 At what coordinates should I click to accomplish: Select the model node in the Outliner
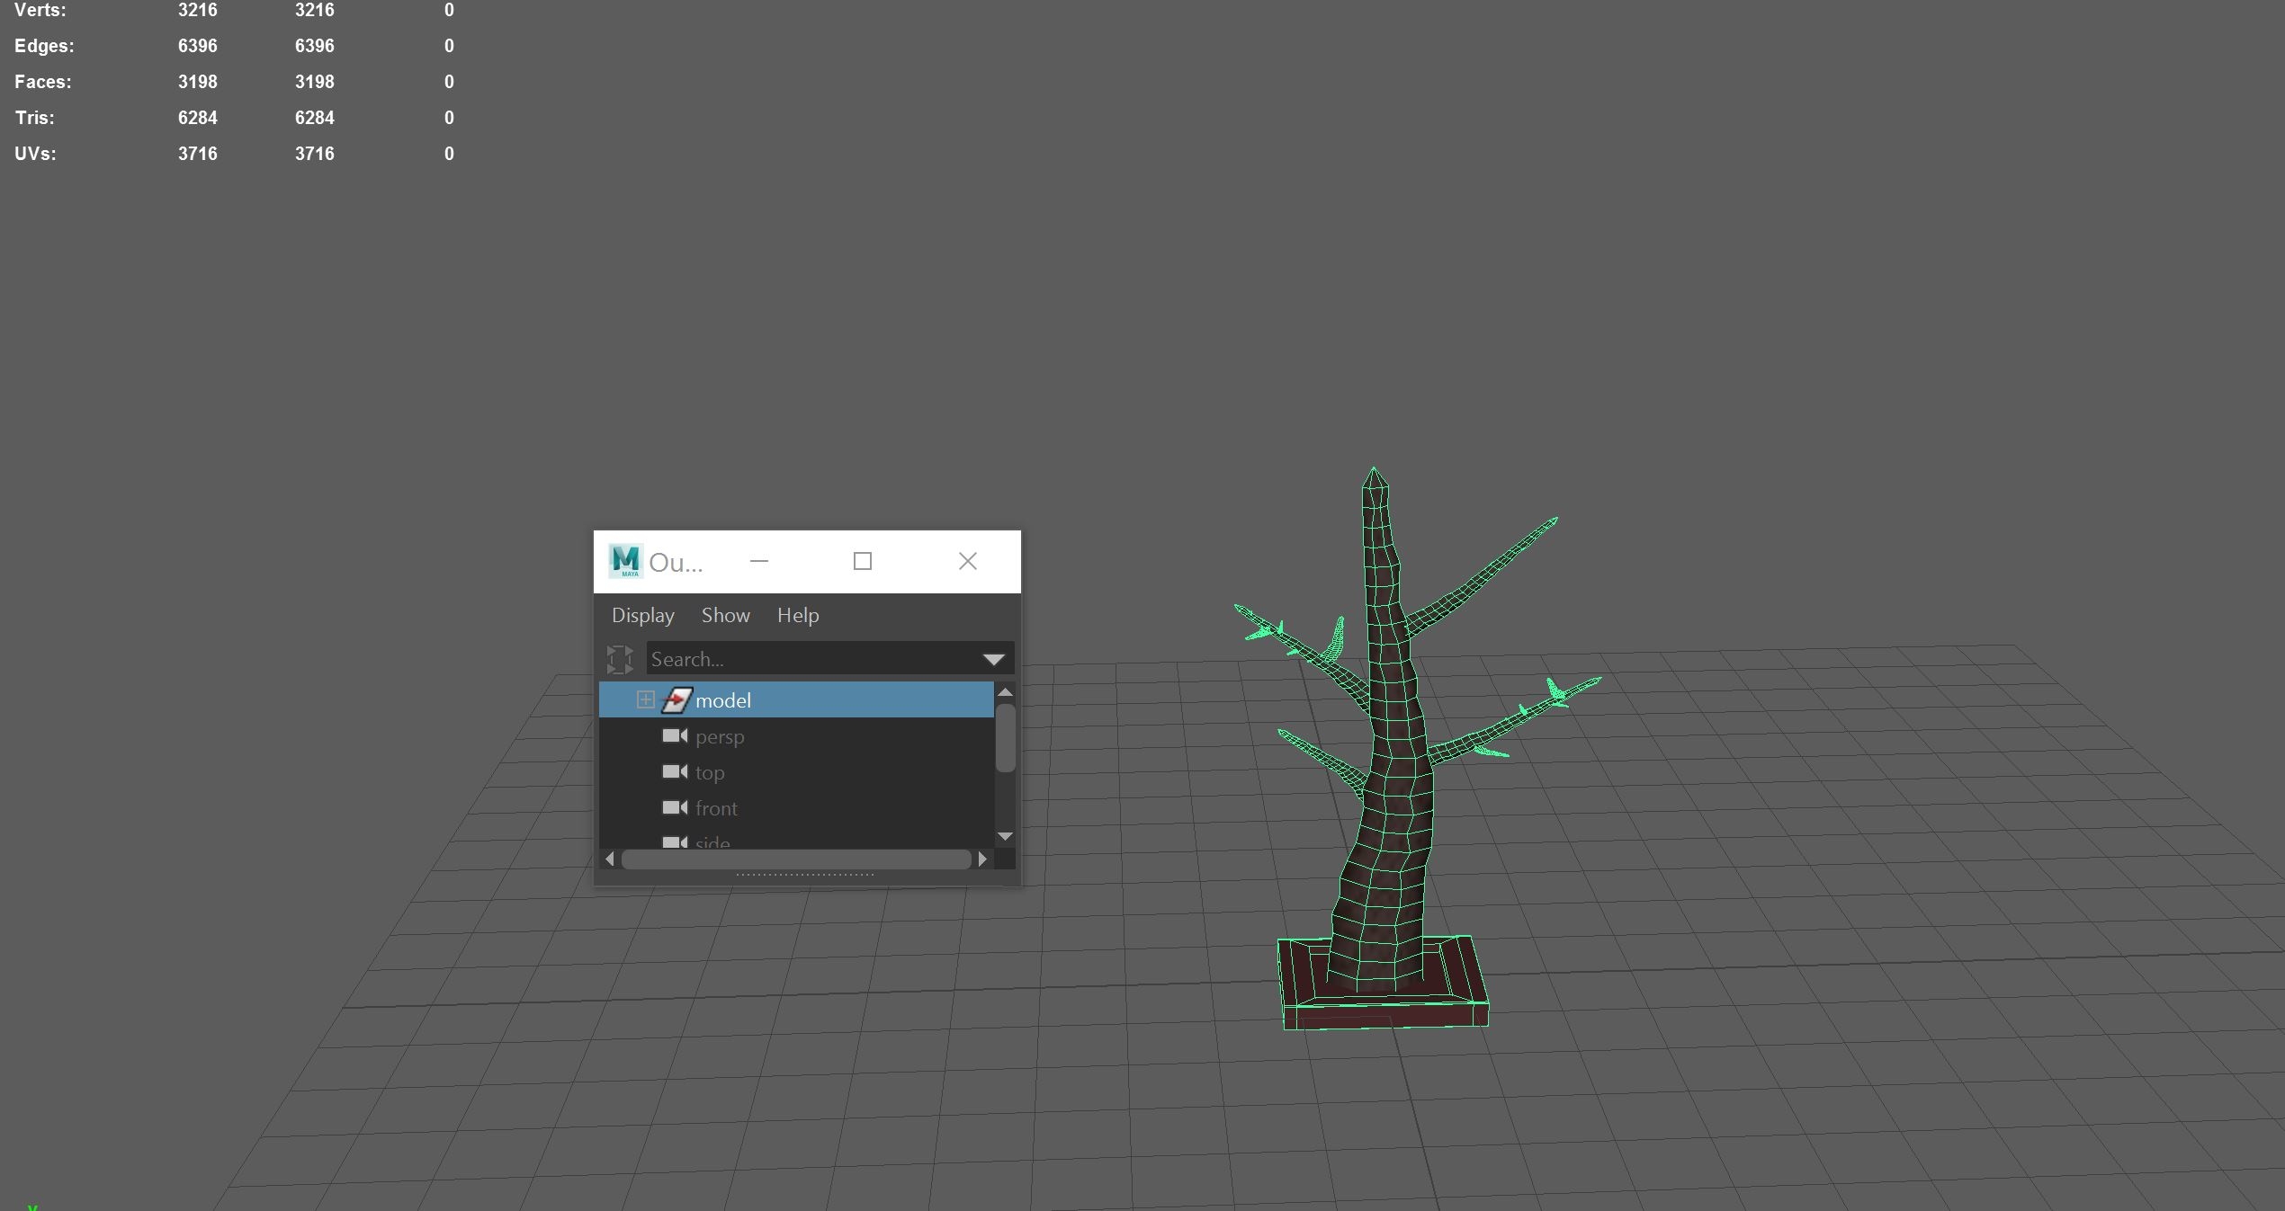[x=724, y=699]
